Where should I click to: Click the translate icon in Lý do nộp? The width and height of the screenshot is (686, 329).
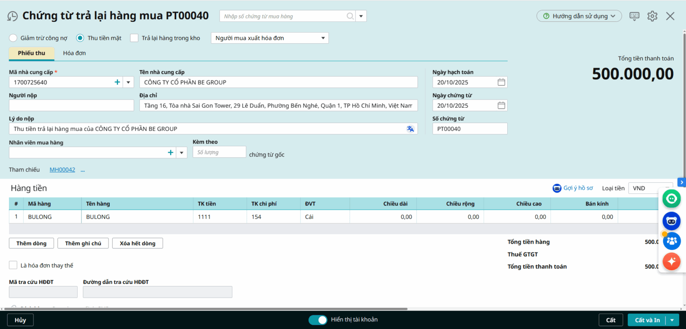[410, 129]
